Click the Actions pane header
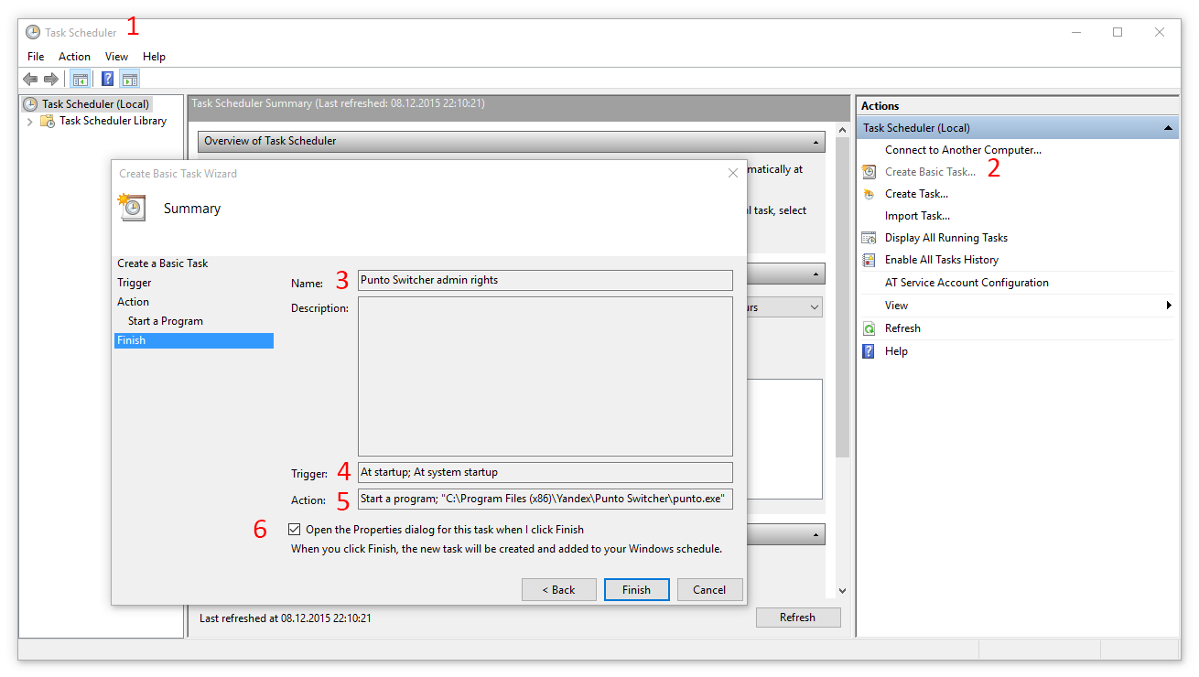 coord(1018,106)
